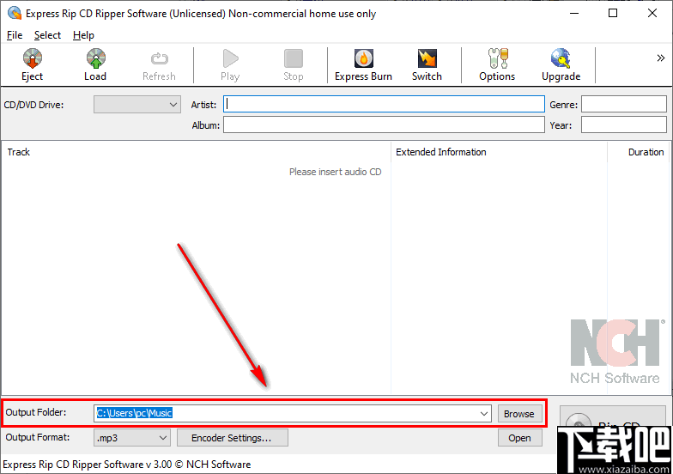
Task: Click the Browse button
Action: pyautogui.click(x=519, y=414)
